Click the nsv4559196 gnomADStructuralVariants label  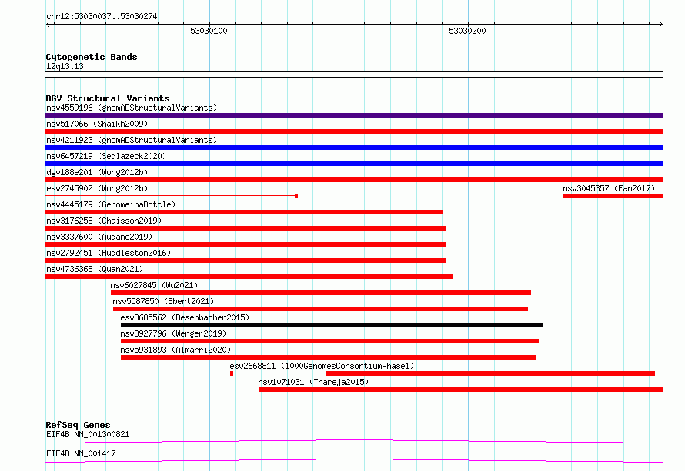pyautogui.click(x=132, y=108)
